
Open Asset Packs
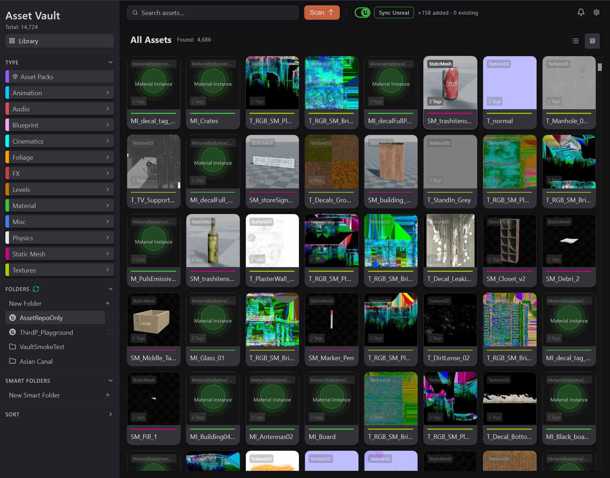[59, 77]
